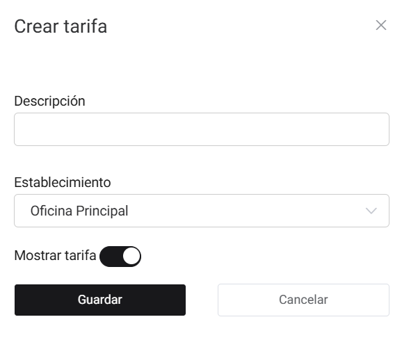Click the Cancelar button

303,300
